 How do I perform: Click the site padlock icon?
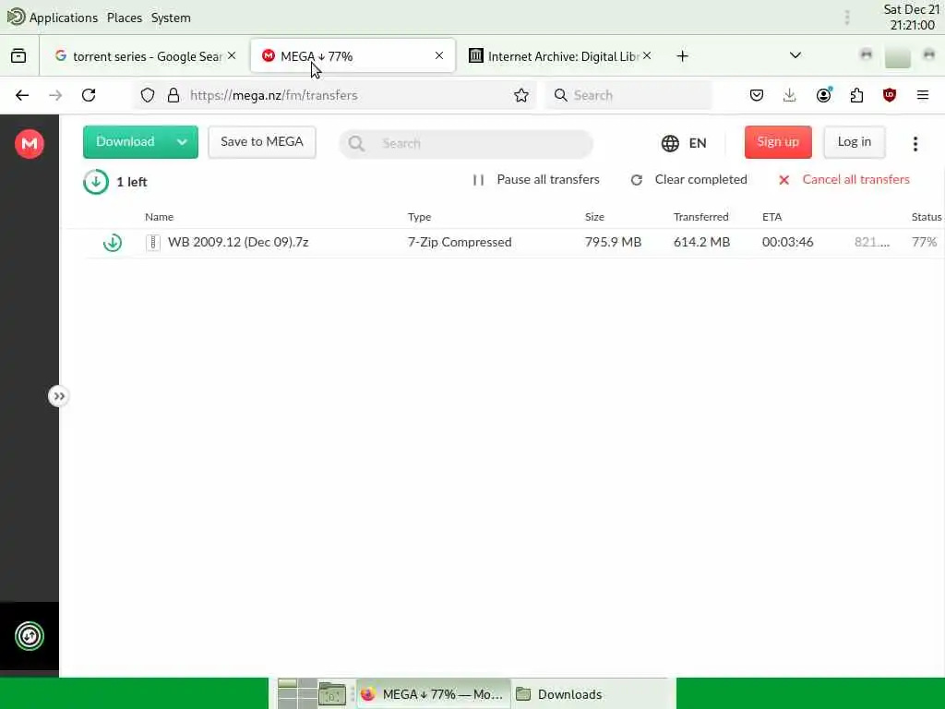(173, 95)
